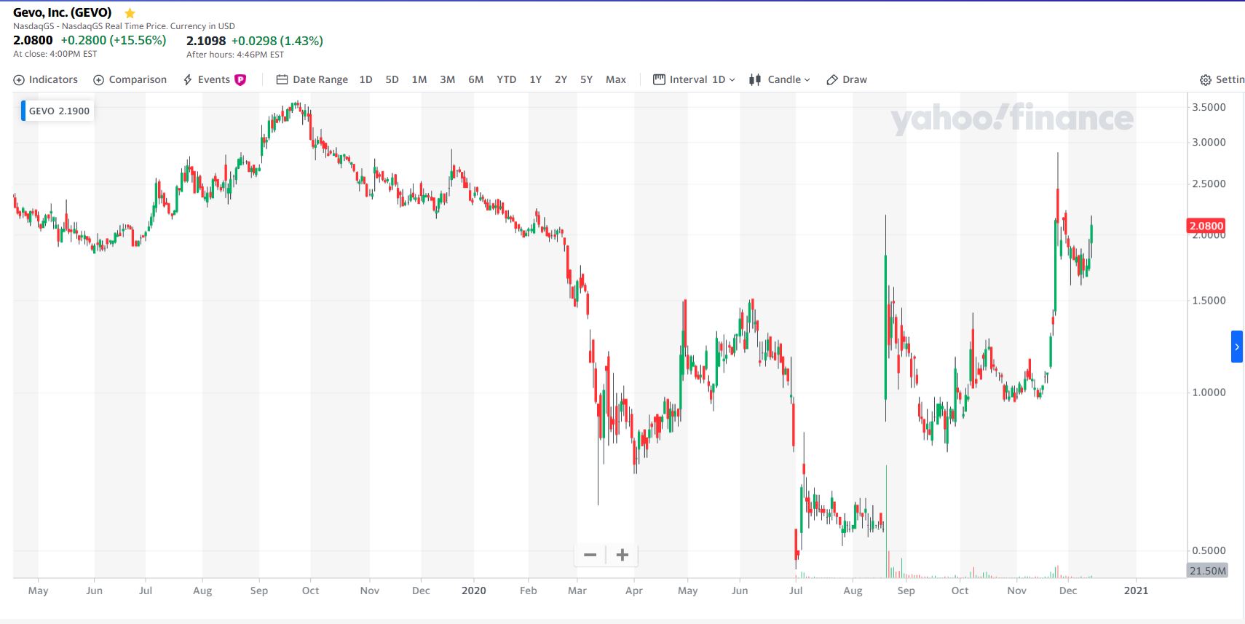Screen dimensions: 1245x624
Task: Click the 6M range button
Action: (x=475, y=80)
